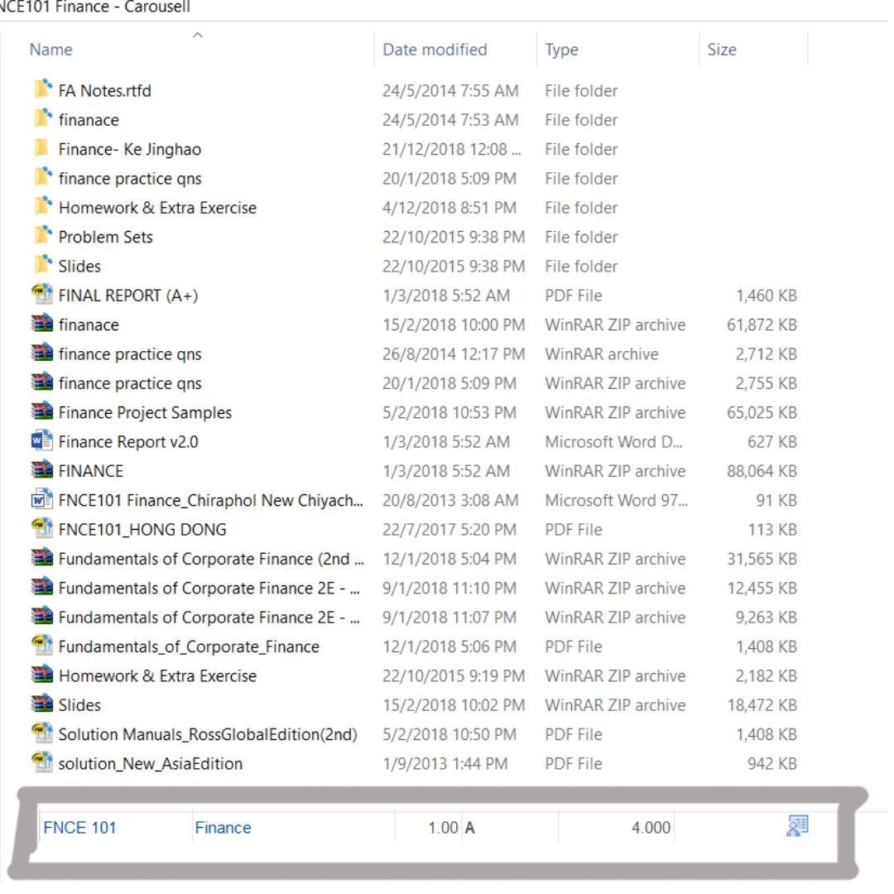
Task: Click the Finance- Ke Jinghao folder icon
Action: [x=41, y=149]
